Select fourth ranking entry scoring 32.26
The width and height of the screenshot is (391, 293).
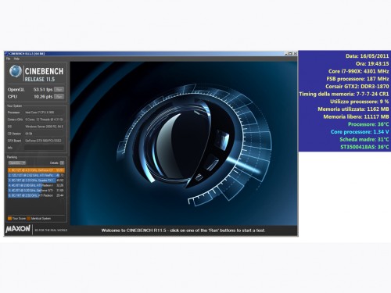36,185
